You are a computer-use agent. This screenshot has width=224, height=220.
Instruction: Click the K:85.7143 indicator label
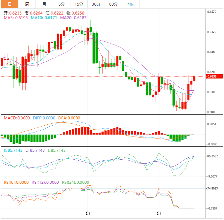point(13,150)
